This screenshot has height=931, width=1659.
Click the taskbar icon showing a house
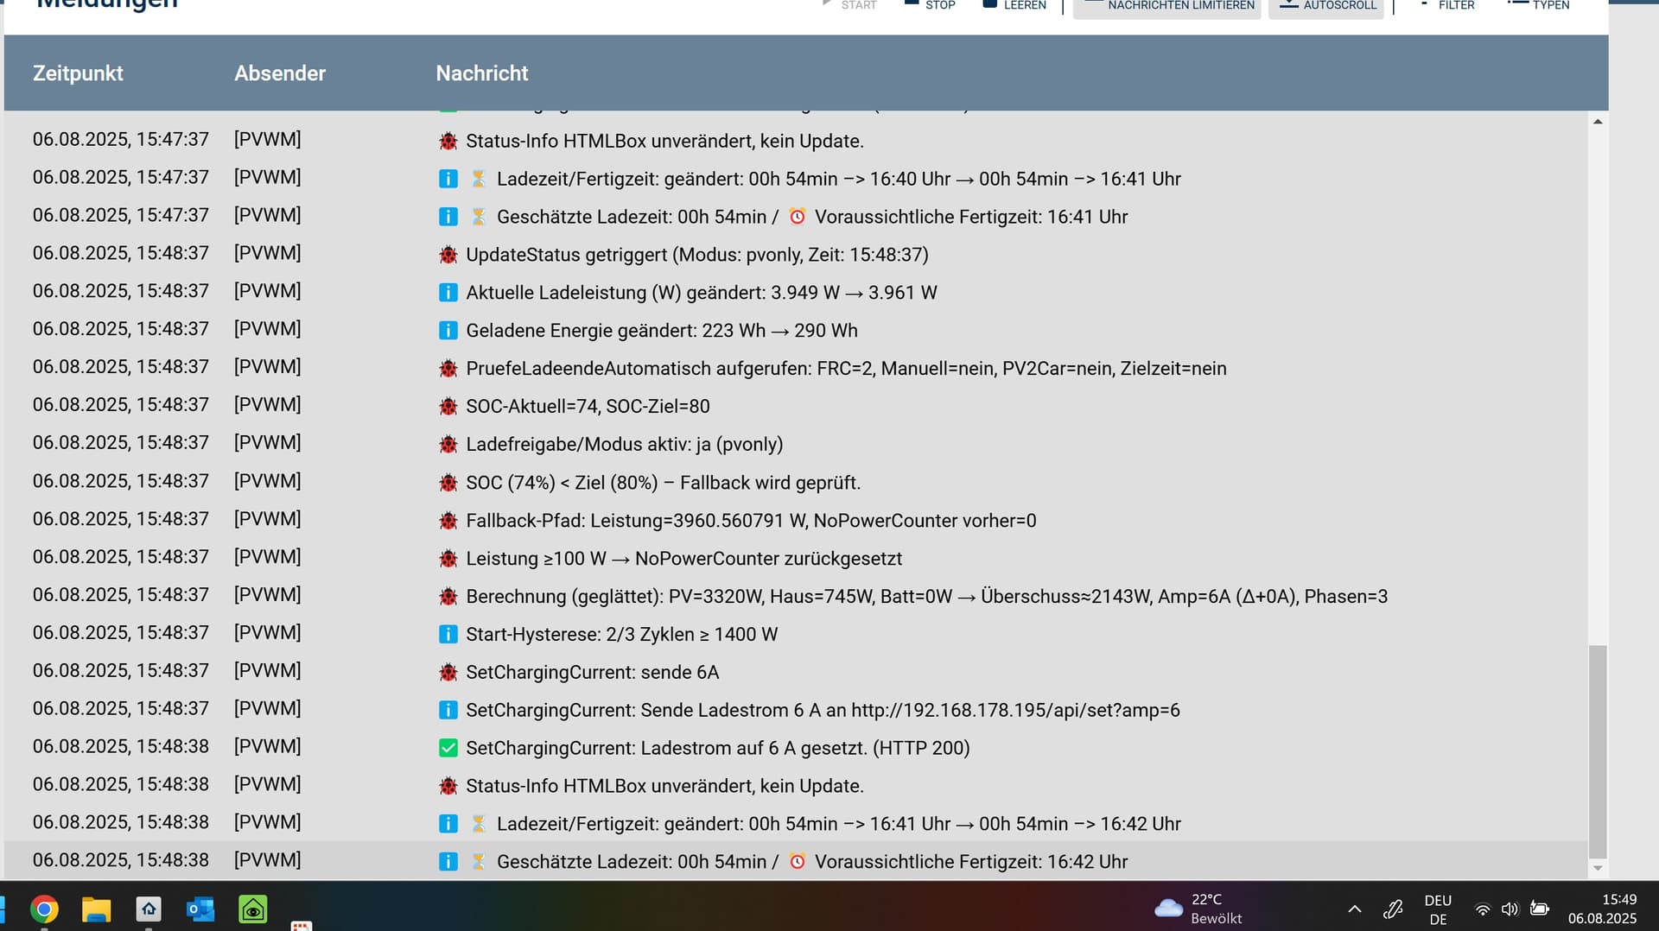click(149, 909)
